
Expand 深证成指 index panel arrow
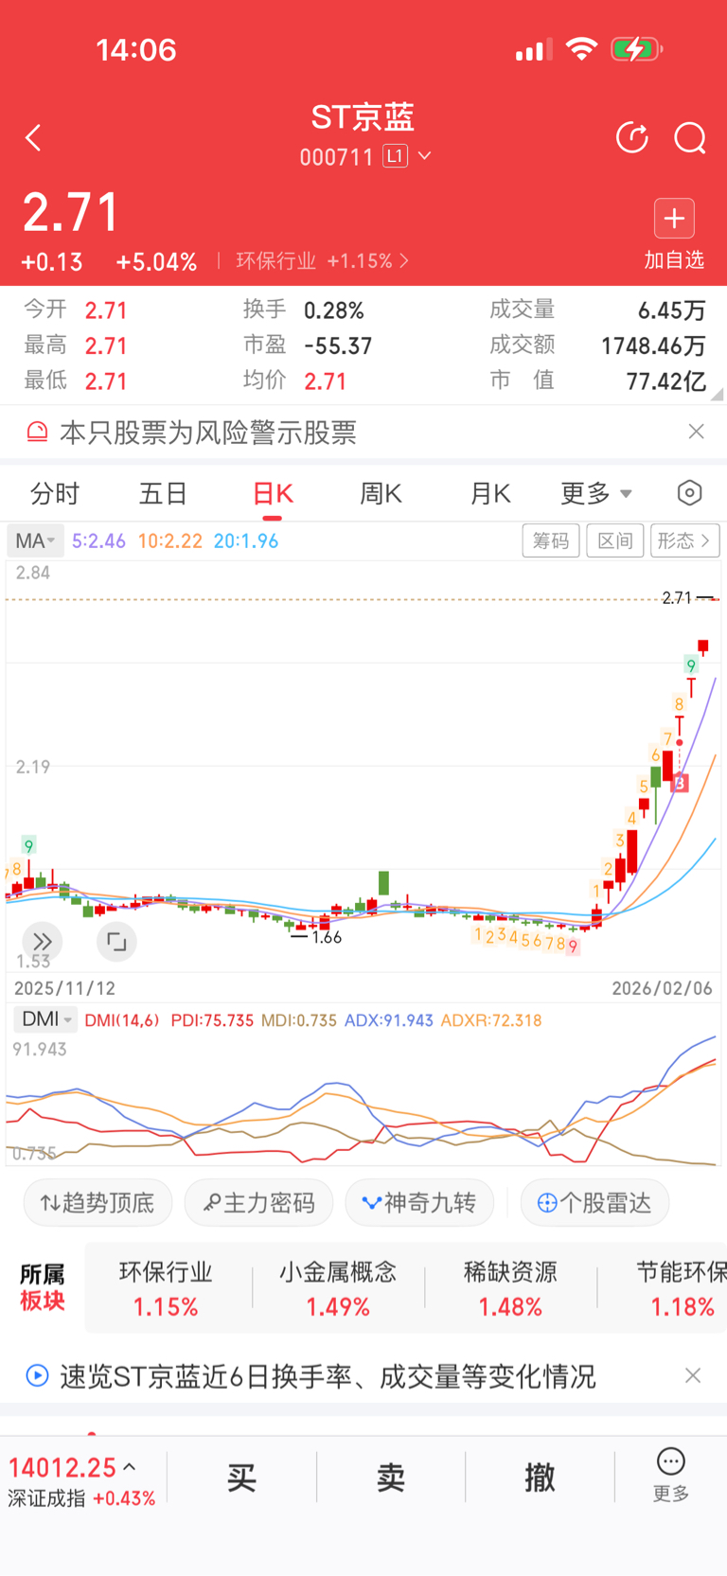(x=130, y=1467)
